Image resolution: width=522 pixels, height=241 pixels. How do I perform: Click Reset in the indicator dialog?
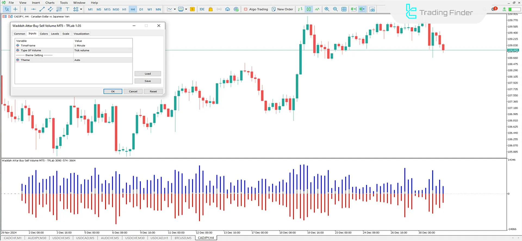coord(153,91)
